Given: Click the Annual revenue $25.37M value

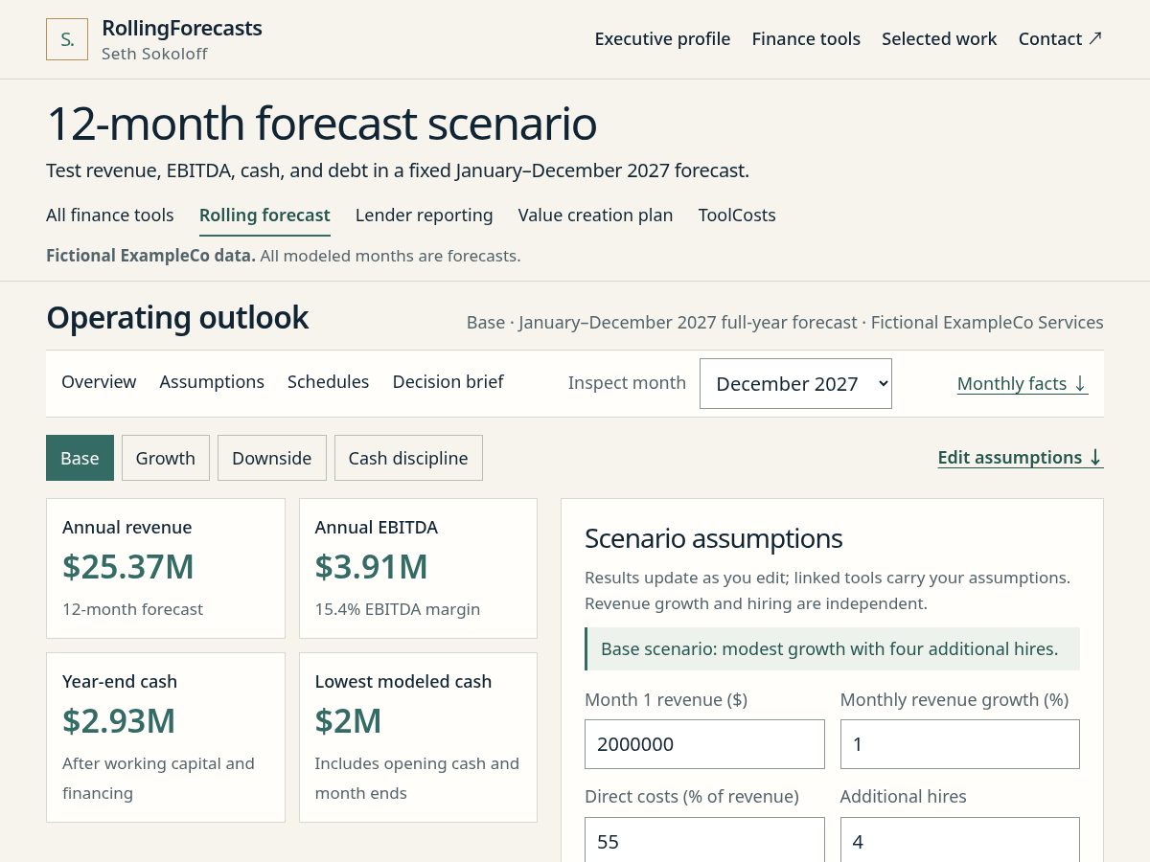Looking at the screenshot, I should click(x=128, y=567).
